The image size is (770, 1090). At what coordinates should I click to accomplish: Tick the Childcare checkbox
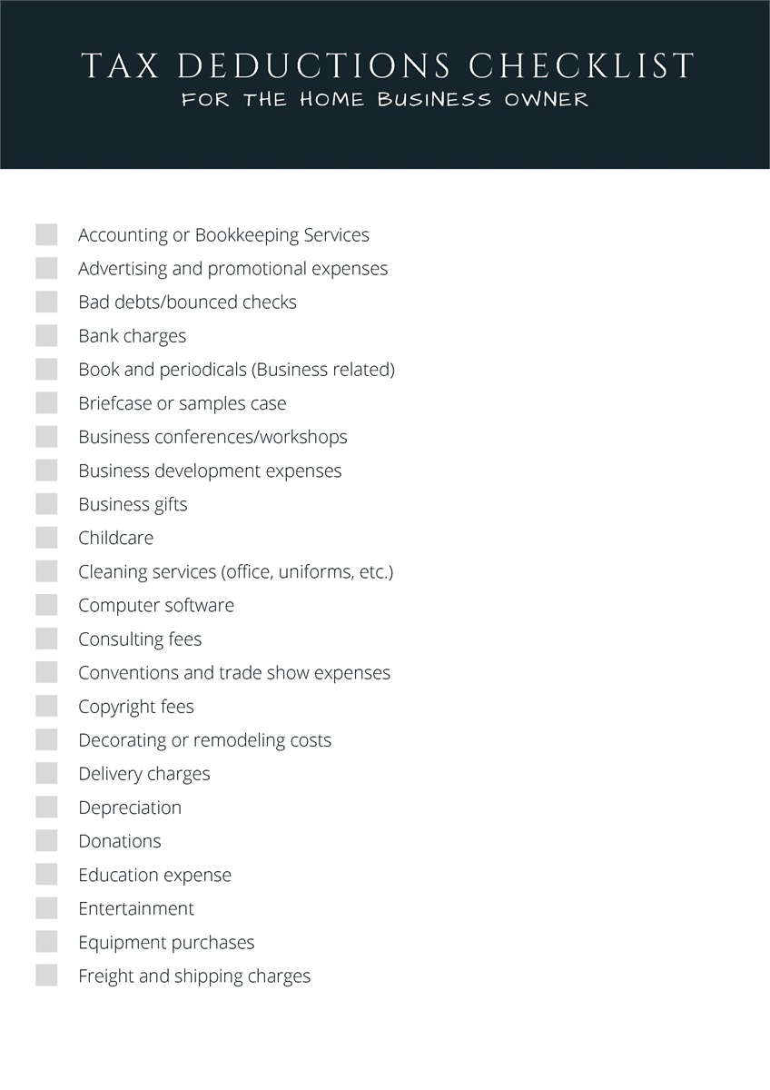click(x=46, y=537)
